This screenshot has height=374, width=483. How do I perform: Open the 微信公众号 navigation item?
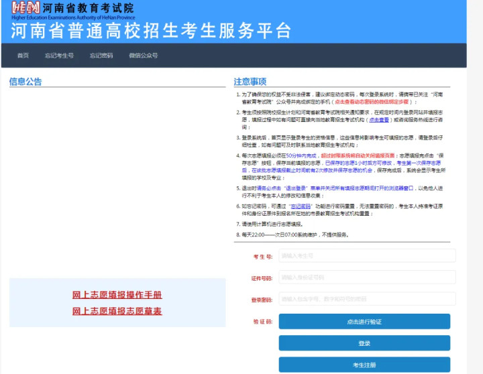click(x=144, y=56)
